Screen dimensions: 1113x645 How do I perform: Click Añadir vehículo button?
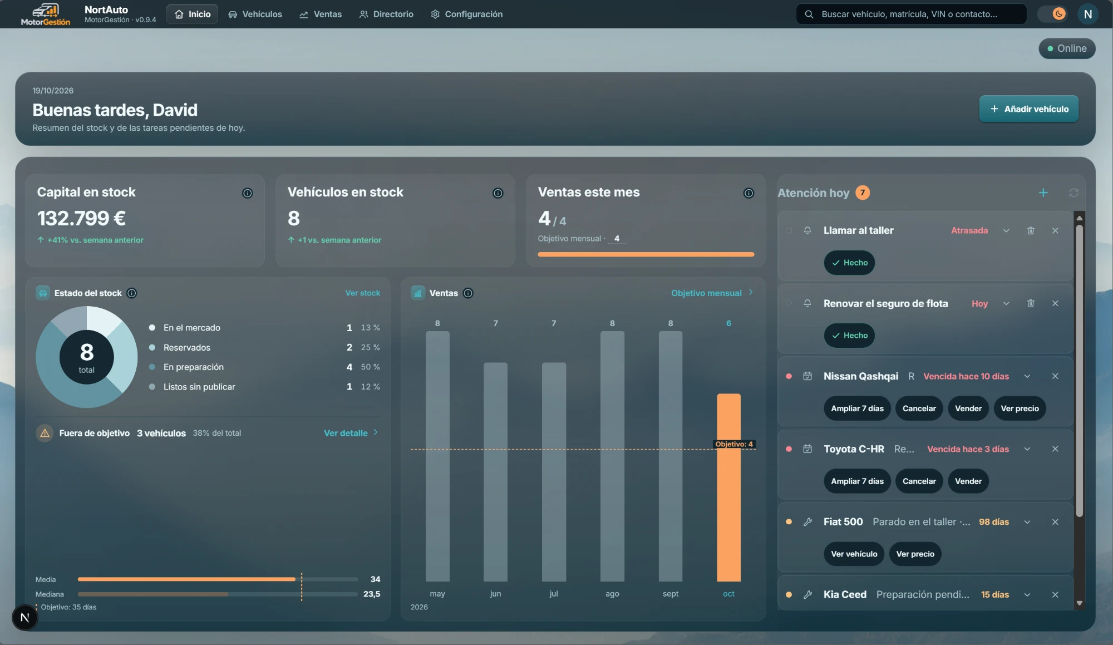pyautogui.click(x=1029, y=109)
